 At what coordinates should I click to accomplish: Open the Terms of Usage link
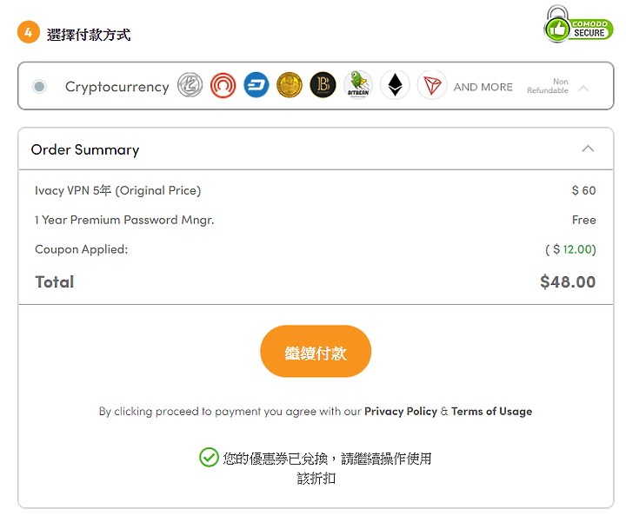[491, 411]
